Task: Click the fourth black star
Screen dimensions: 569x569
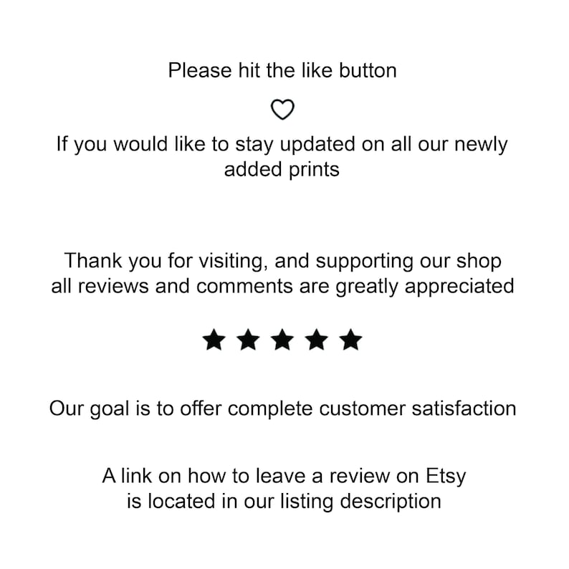Action: [317, 340]
